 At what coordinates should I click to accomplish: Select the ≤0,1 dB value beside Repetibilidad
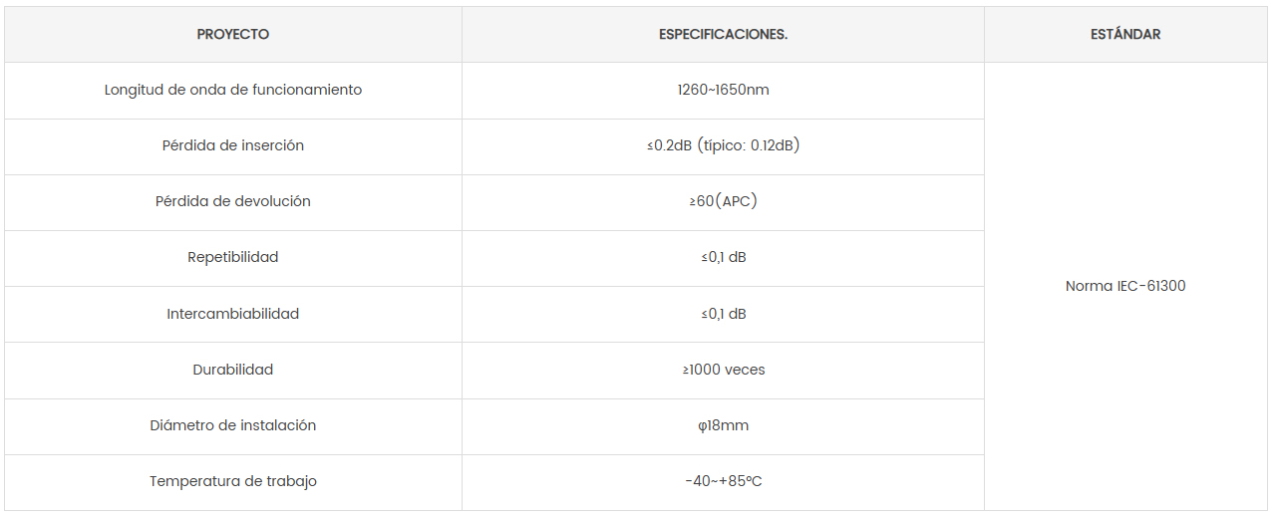[723, 258]
